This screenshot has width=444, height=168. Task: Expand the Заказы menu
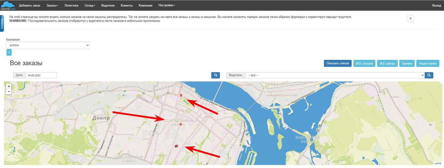click(52, 5)
